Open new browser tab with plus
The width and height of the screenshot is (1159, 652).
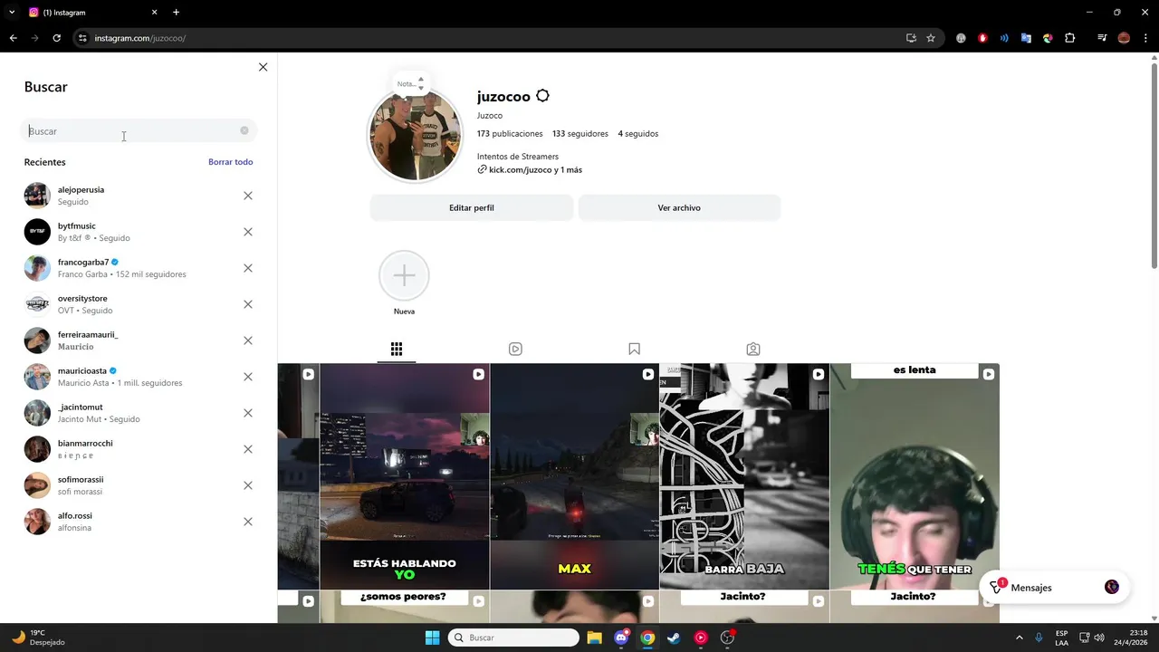pyautogui.click(x=176, y=13)
